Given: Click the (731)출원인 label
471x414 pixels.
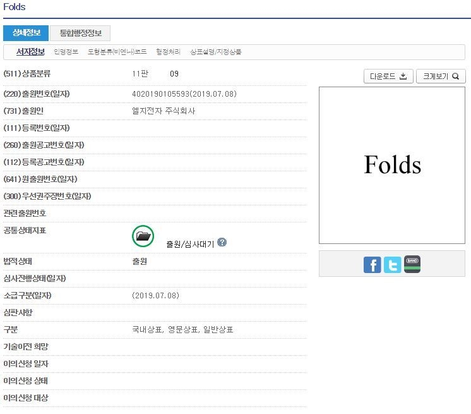Looking at the screenshot, I should [23, 111].
